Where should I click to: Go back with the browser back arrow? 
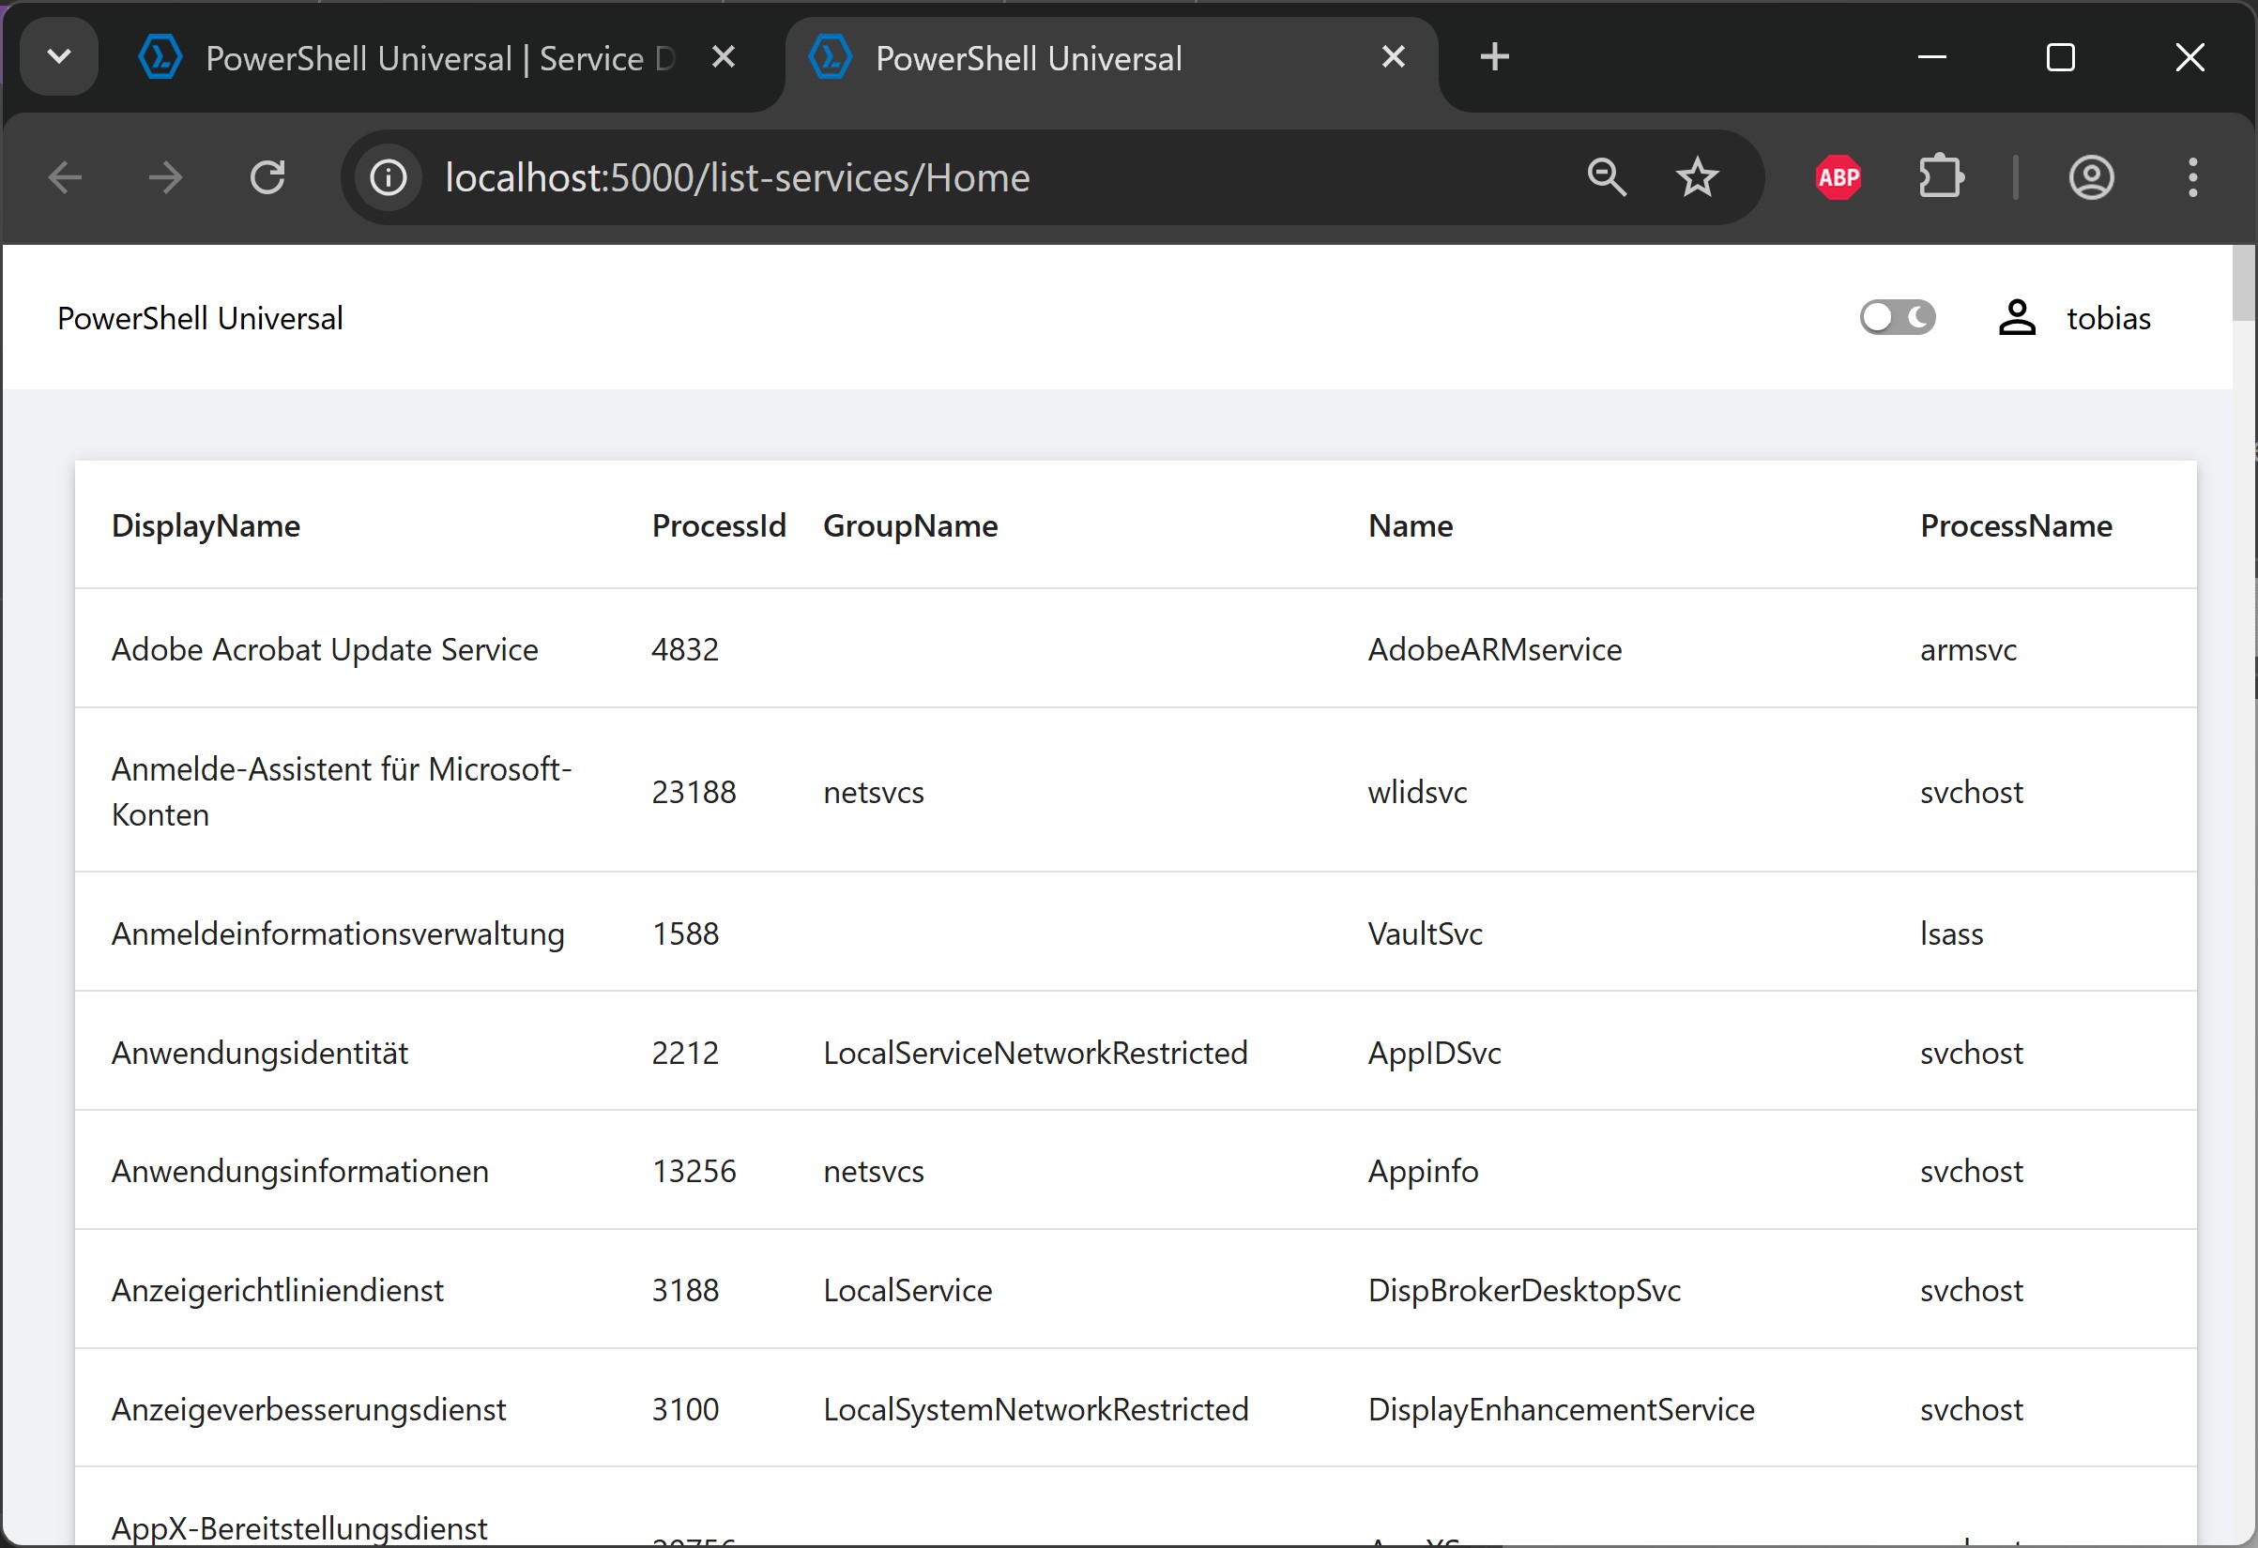pos(65,177)
